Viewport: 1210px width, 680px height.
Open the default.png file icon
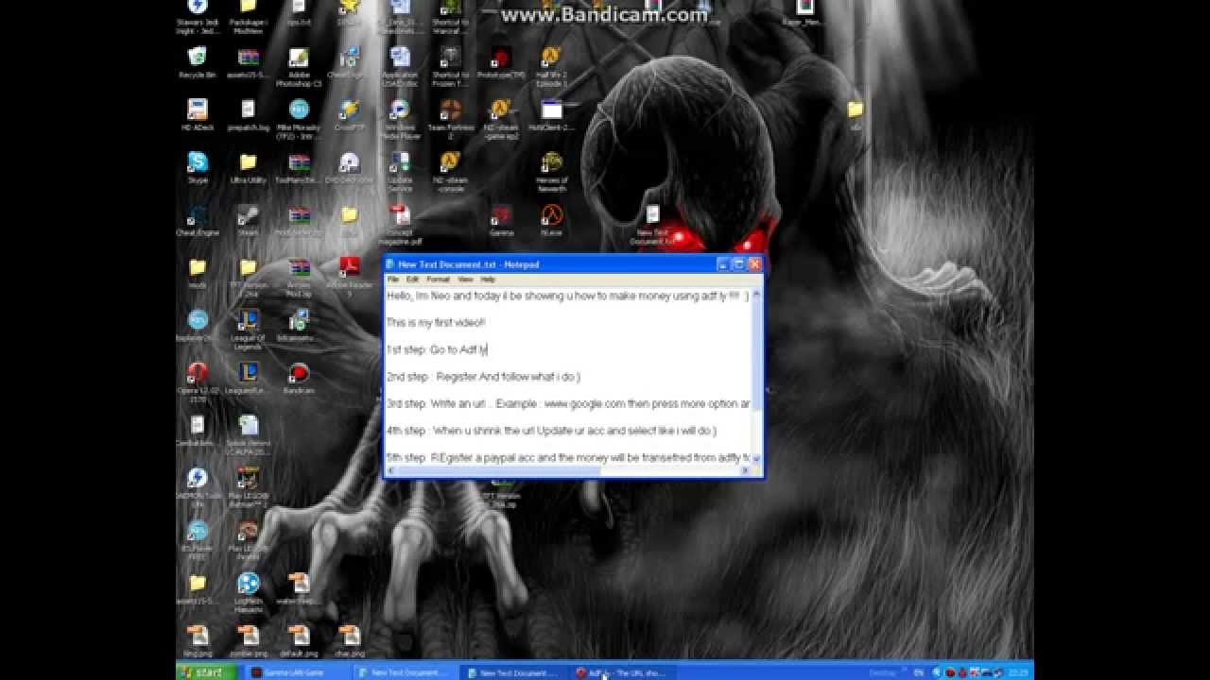(x=299, y=641)
